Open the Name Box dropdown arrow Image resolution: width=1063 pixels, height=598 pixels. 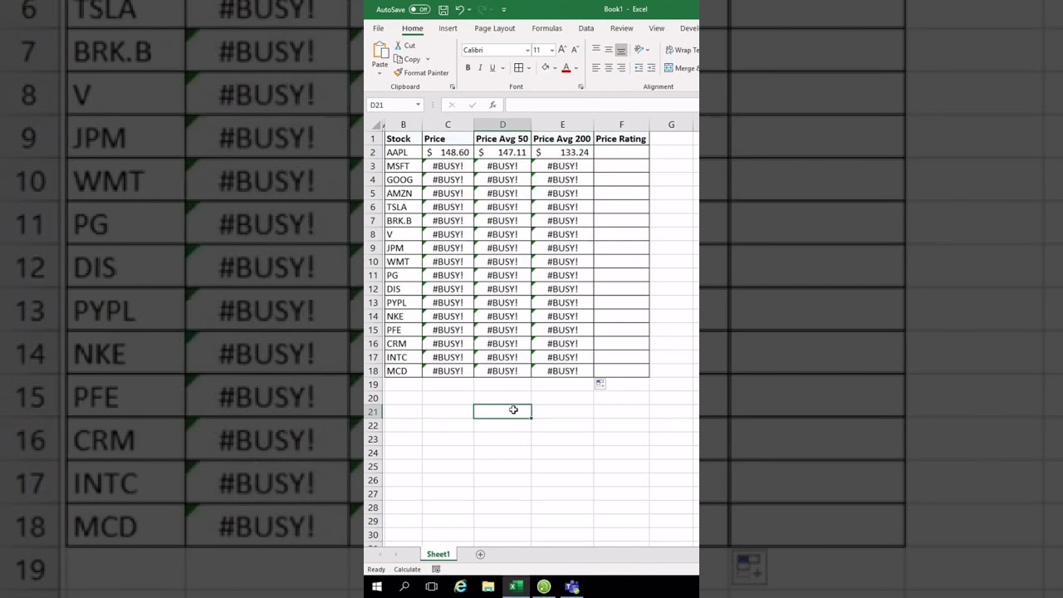point(419,105)
